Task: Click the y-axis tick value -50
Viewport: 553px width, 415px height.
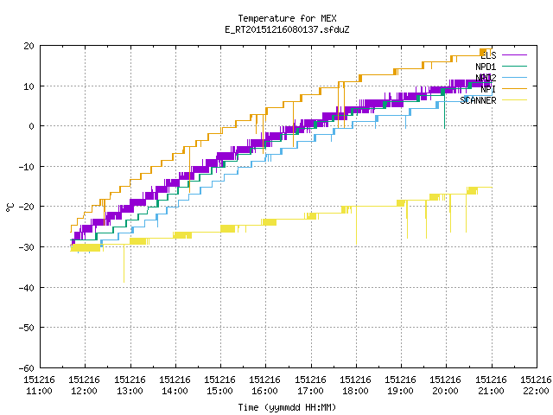Action: [27, 328]
